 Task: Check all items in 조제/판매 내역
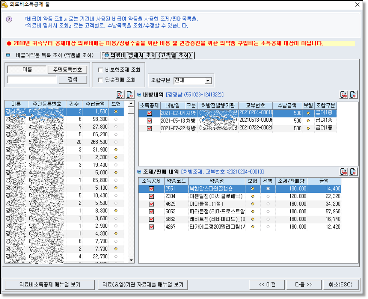point(344,172)
